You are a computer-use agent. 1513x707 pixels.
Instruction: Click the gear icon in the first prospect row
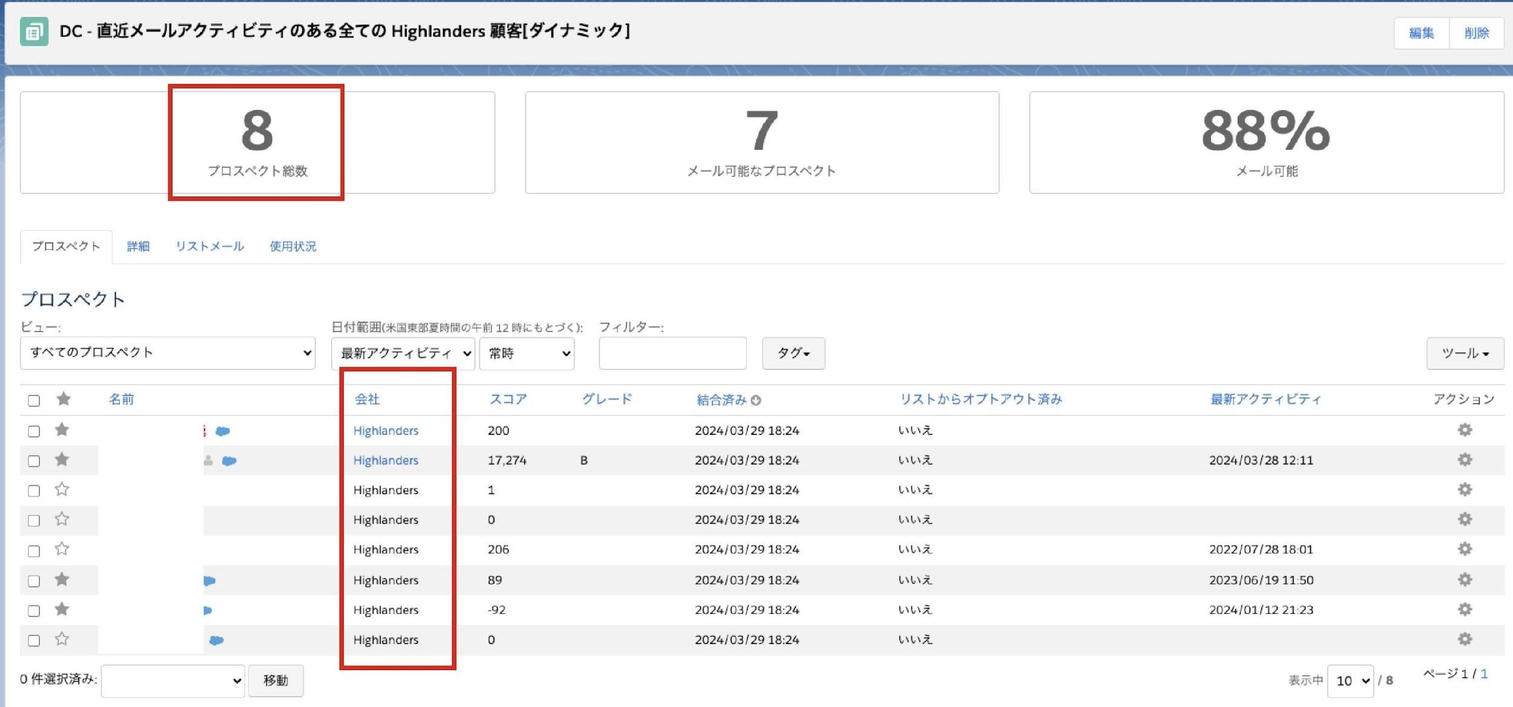tap(1464, 430)
